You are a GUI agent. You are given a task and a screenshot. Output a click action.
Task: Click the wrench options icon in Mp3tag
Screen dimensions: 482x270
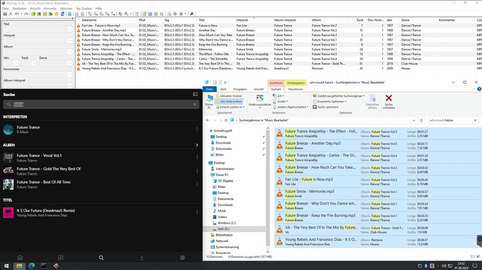coord(192,14)
